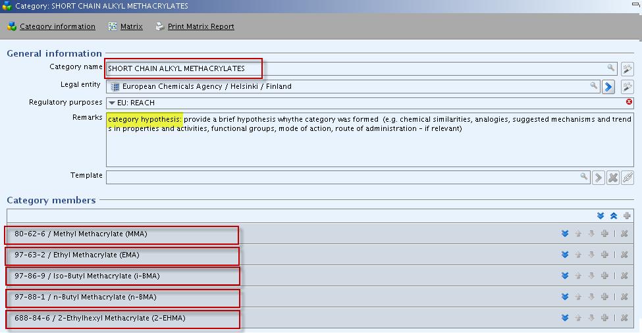Click the magnifier in the Category name field
The image size is (642, 333).
(610, 68)
